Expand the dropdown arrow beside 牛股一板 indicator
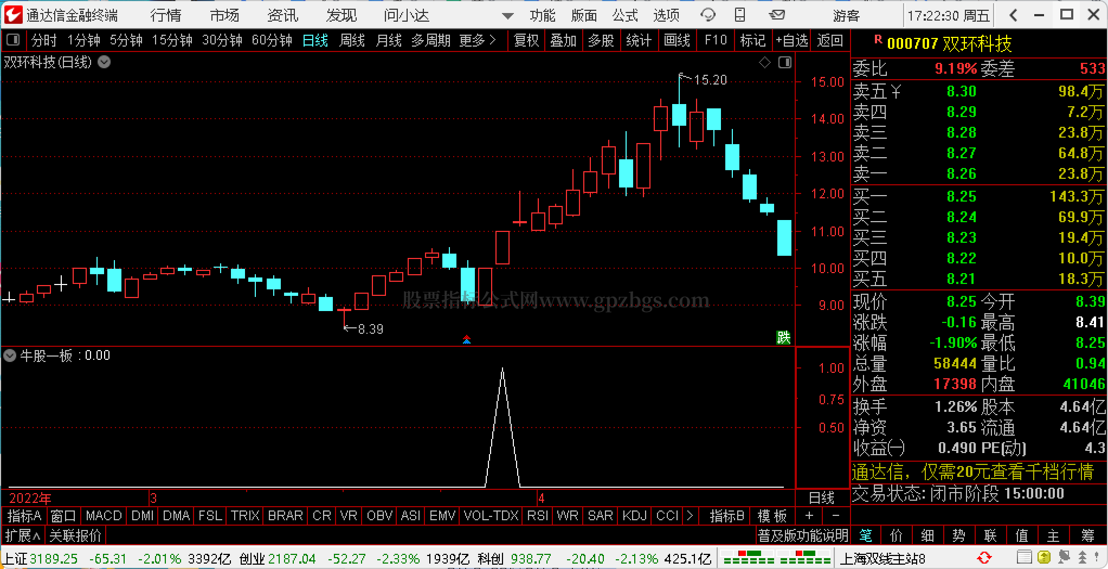Viewport: 1108px width, 569px height. tap(10, 355)
